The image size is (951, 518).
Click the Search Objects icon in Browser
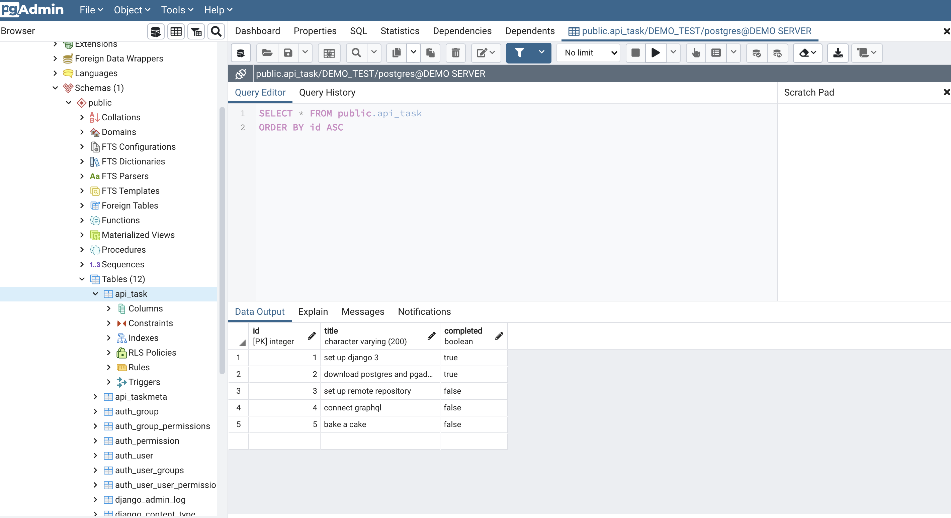pos(216,31)
